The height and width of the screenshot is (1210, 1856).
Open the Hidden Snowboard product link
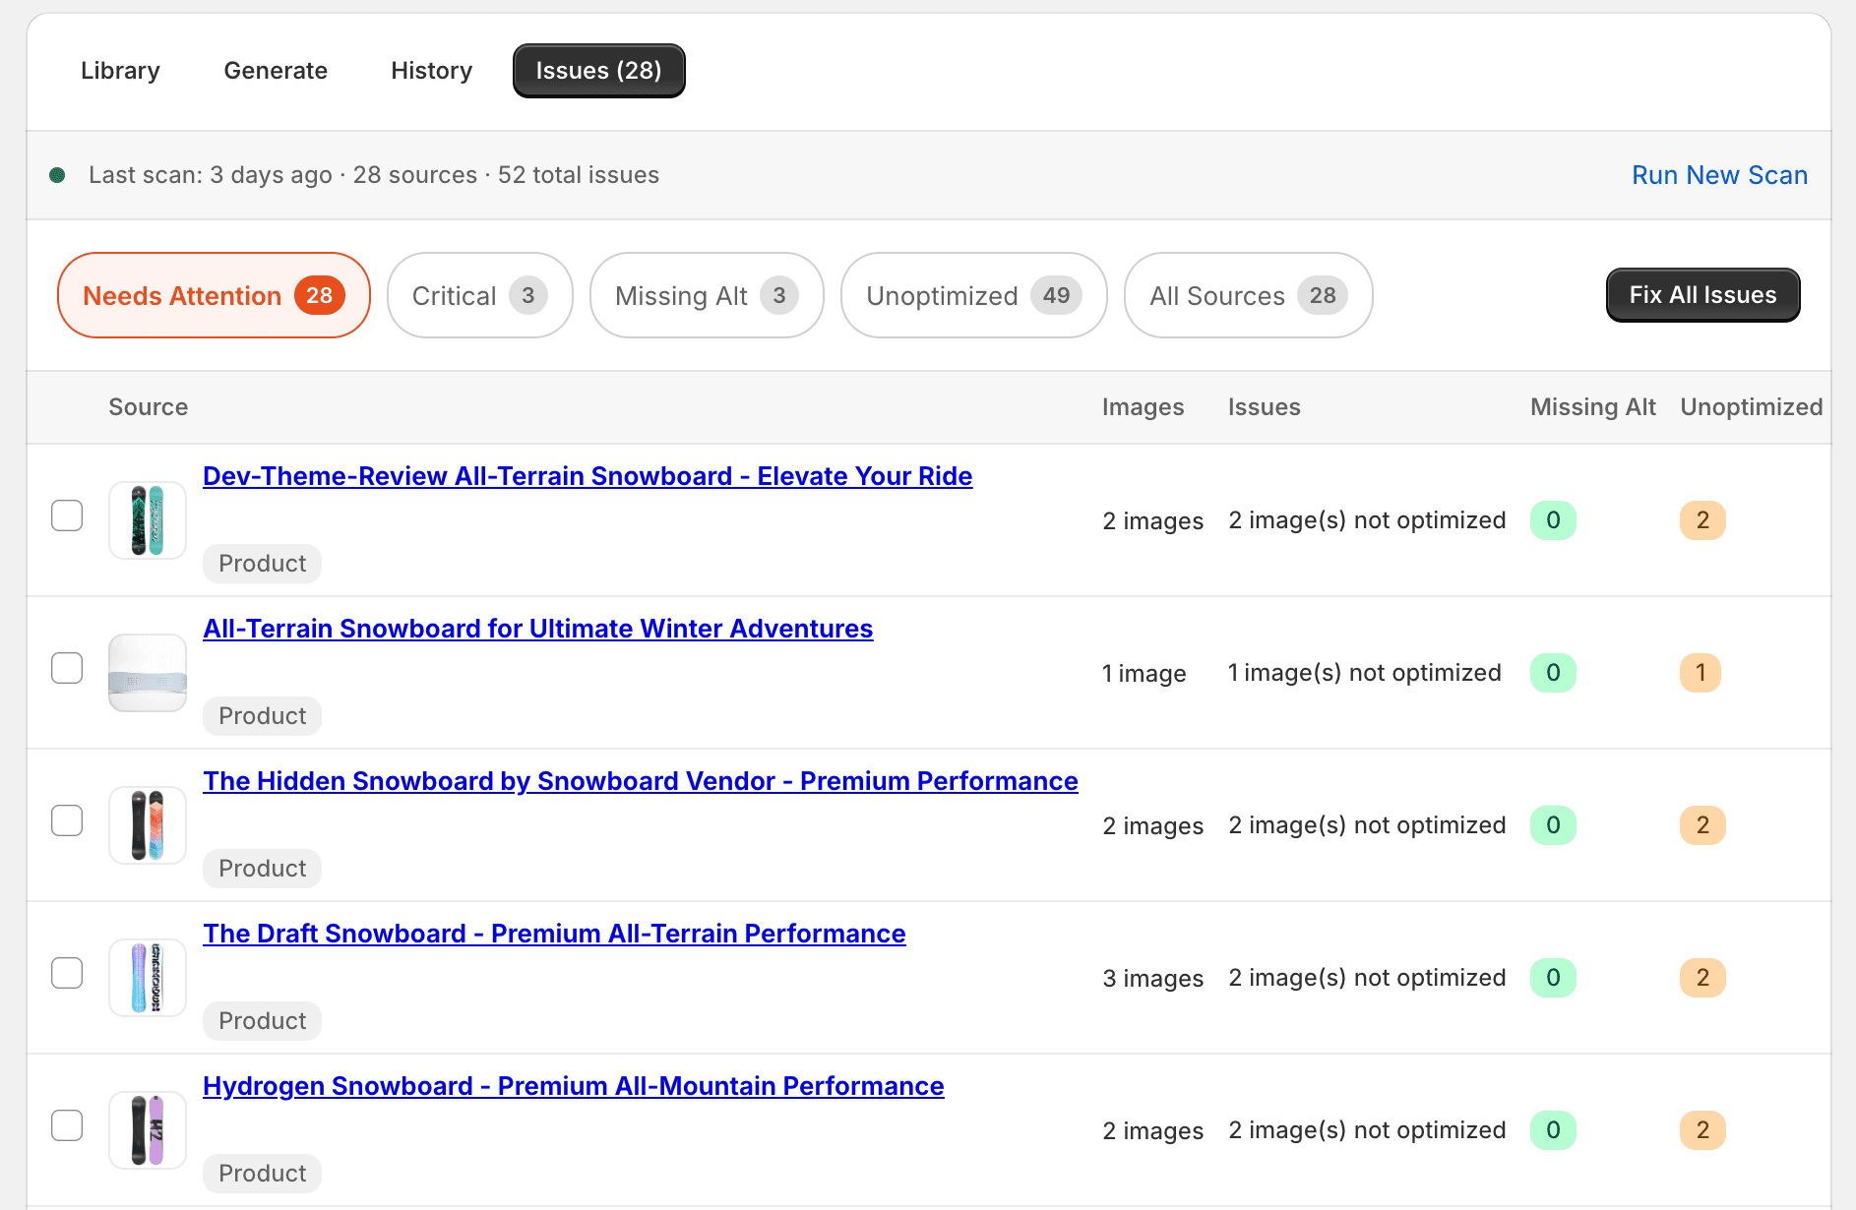pos(640,780)
